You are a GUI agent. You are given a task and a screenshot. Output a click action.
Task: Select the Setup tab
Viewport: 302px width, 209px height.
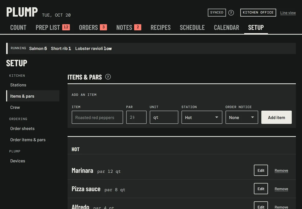[256, 28]
